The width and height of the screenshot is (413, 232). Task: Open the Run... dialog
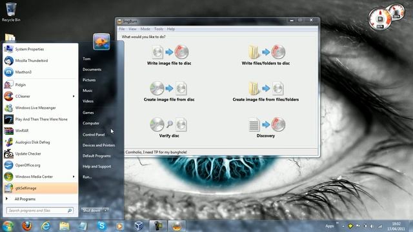(x=87, y=177)
